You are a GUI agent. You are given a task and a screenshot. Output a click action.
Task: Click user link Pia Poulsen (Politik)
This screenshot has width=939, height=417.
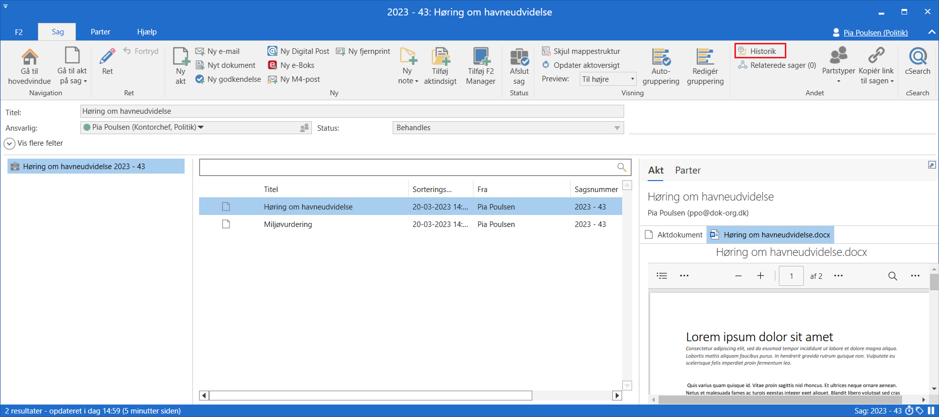[x=876, y=32]
